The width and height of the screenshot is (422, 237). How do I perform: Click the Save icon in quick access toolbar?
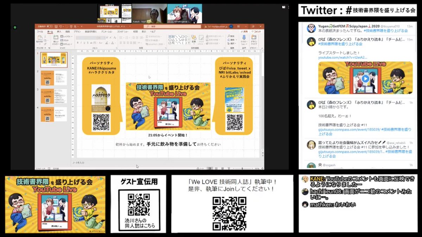coord(56,26)
